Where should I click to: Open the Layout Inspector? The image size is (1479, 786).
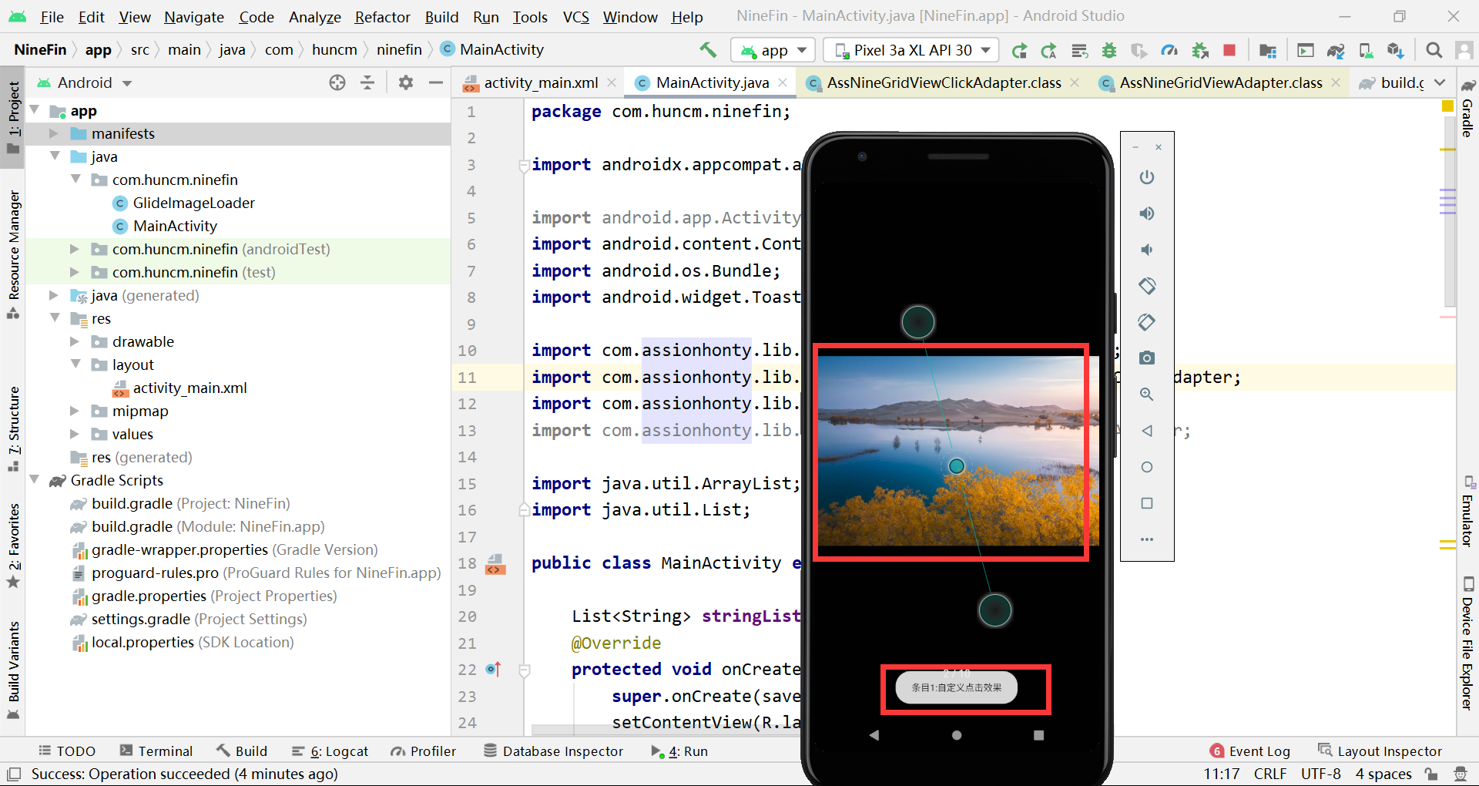pyautogui.click(x=1380, y=751)
